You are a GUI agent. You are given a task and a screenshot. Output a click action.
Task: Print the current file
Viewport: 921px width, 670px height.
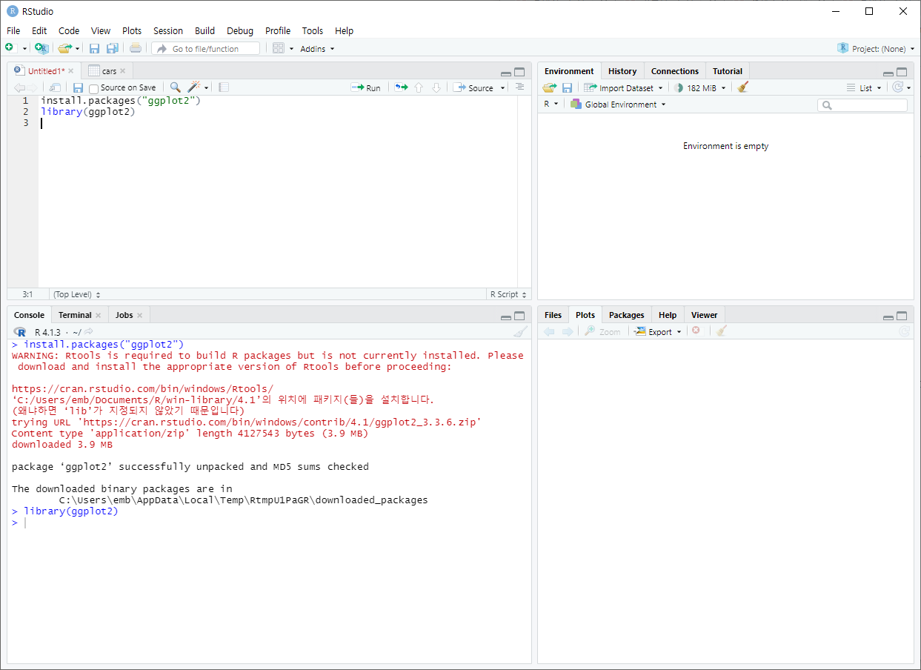pos(135,48)
